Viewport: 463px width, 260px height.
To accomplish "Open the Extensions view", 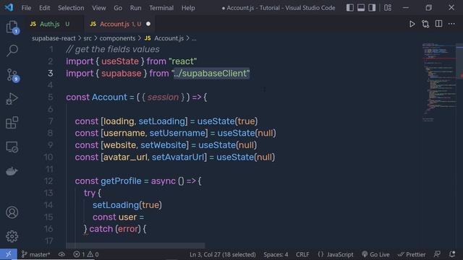I will [12, 123].
